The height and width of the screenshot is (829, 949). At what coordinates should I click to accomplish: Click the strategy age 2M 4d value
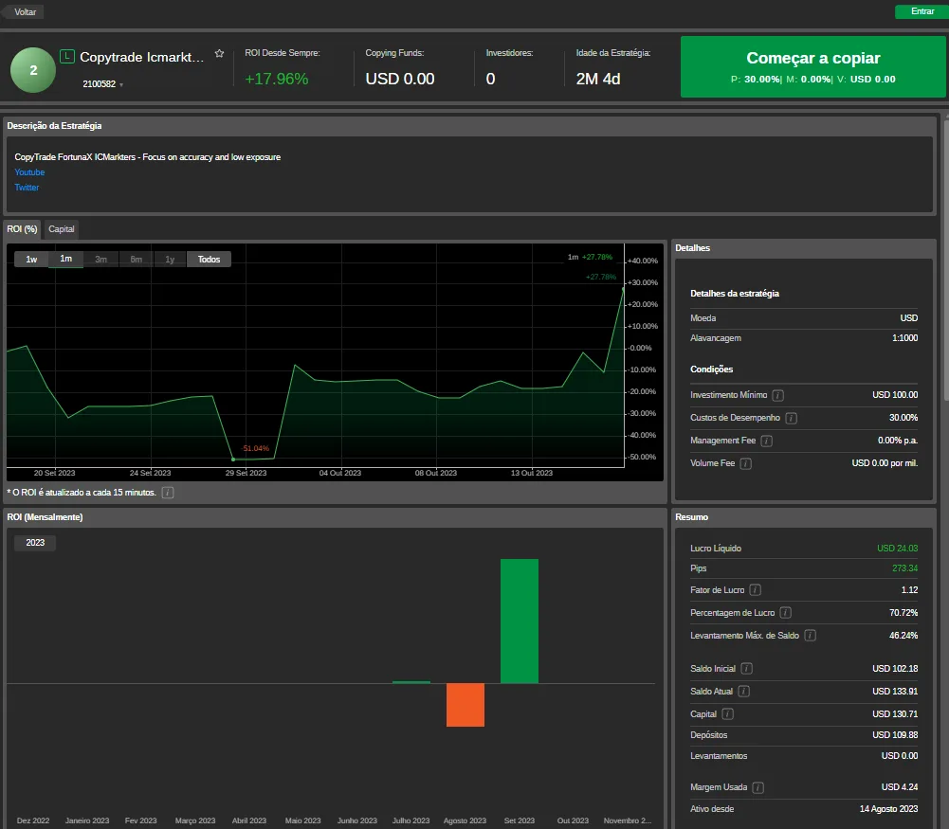598,80
